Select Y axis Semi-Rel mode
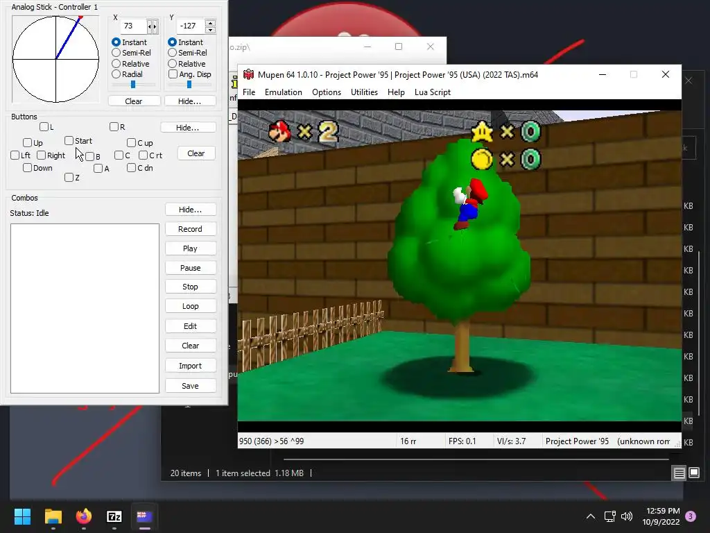710x533 pixels. click(x=172, y=53)
